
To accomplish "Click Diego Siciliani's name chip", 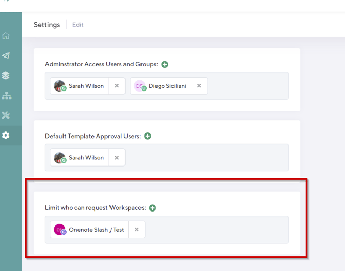I will pyautogui.click(x=168, y=86).
